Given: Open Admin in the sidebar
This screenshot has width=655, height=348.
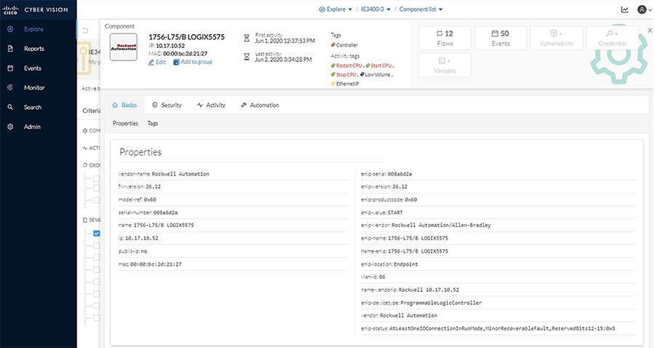Looking at the screenshot, I should point(32,127).
